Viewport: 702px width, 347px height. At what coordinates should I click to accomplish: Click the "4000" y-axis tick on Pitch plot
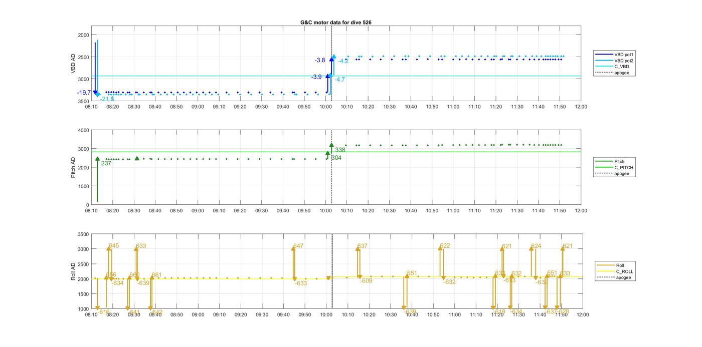click(83, 130)
